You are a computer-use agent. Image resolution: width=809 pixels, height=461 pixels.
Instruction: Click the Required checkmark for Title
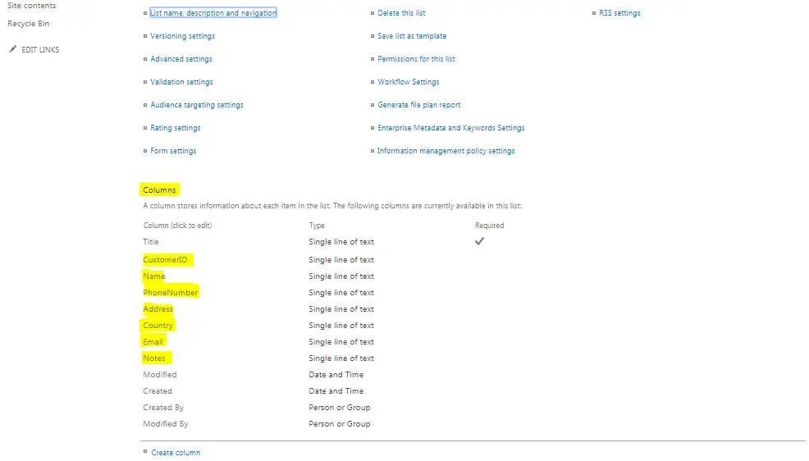479,241
